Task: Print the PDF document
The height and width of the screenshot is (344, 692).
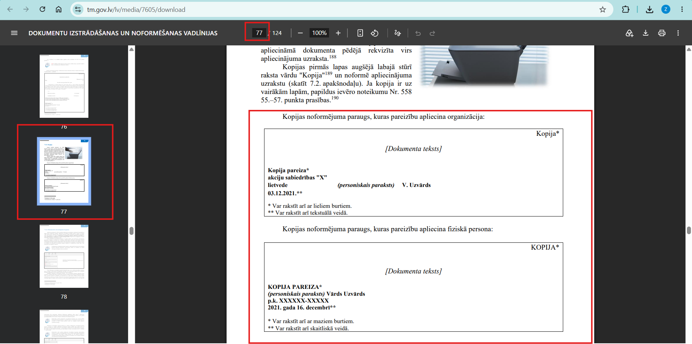Action: click(x=662, y=33)
